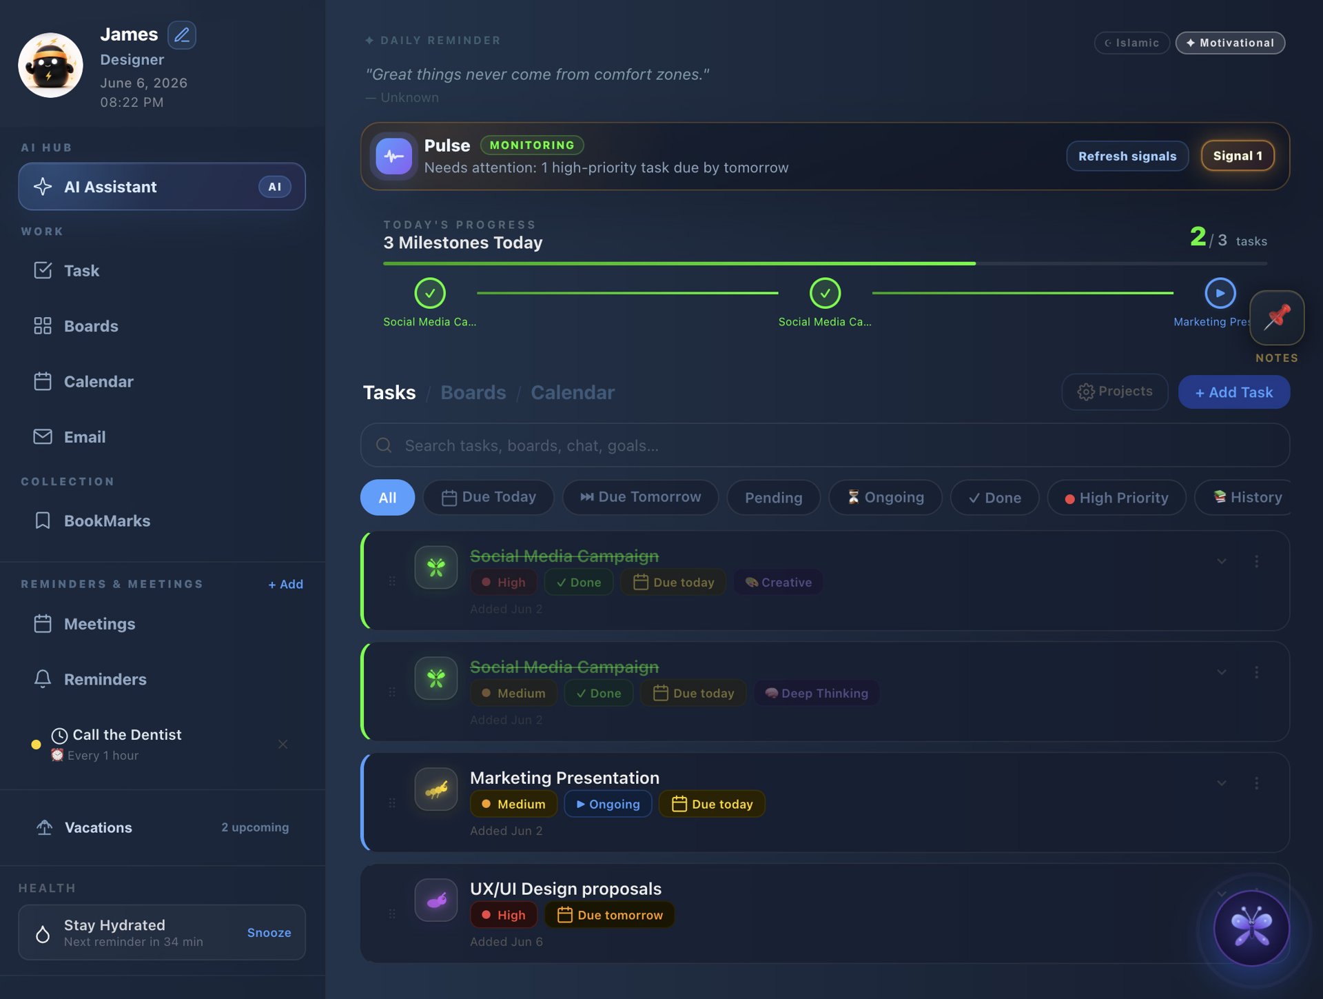Screen dimensions: 1323x999
Task: Open the Notes pushpin widget
Action: coord(1277,317)
